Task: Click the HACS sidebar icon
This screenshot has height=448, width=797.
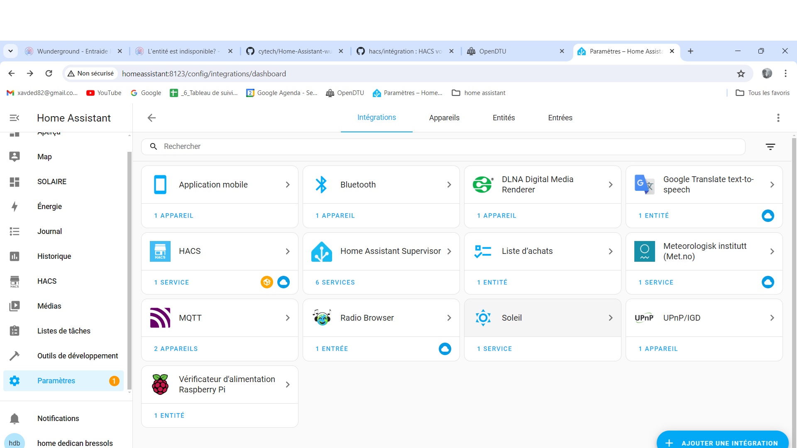Action: point(15,281)
